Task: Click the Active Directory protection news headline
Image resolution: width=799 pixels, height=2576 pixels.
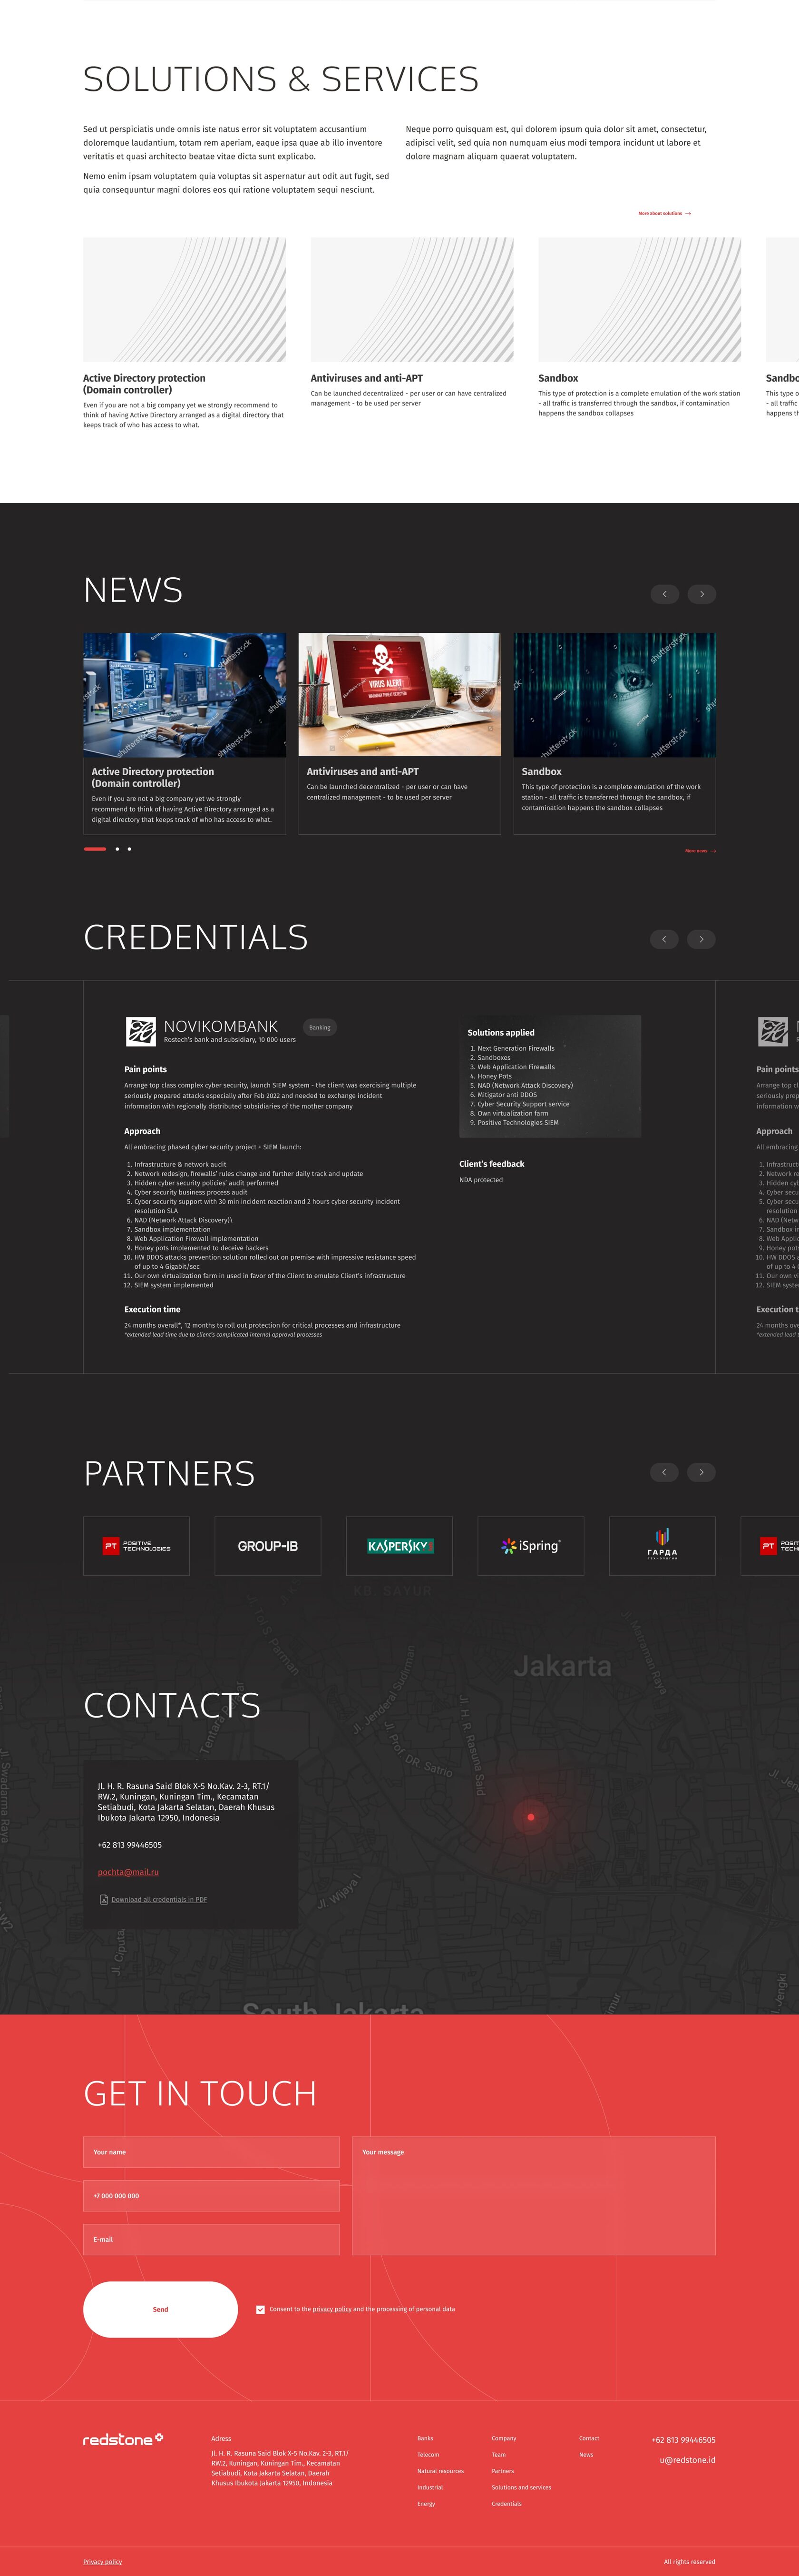Action: coord(153,777)
